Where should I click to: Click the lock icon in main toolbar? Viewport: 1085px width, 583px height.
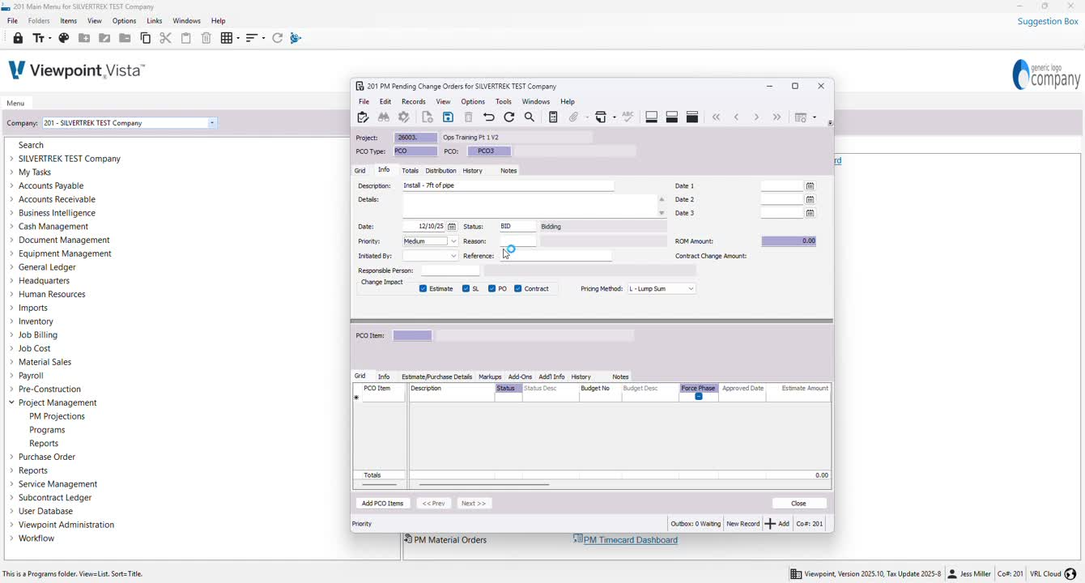[18, 38]
